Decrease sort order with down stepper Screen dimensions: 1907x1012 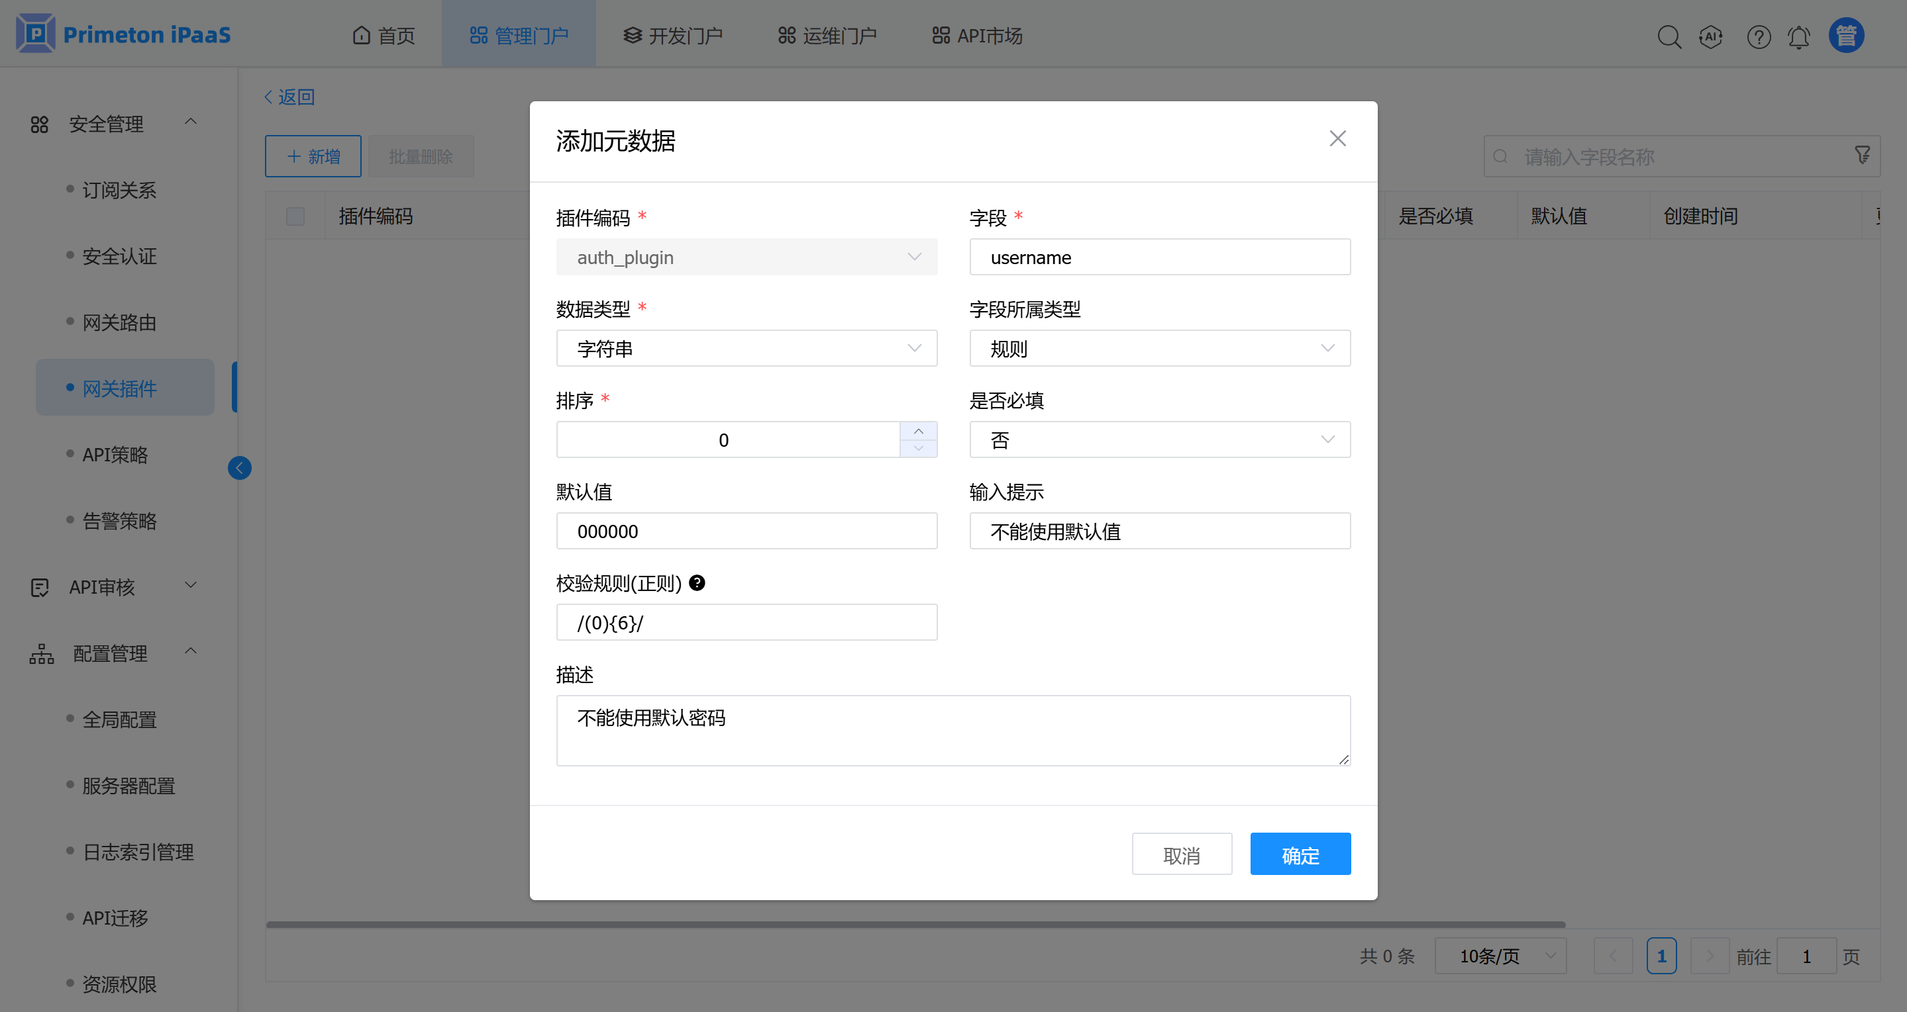pos(918,448)
